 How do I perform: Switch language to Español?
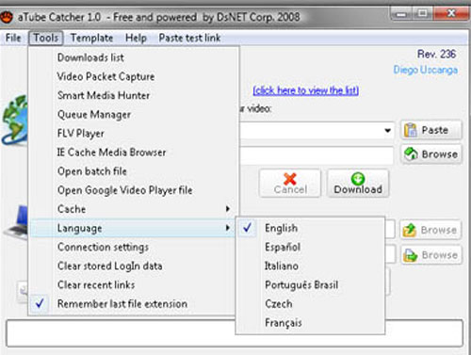[310, 247]
